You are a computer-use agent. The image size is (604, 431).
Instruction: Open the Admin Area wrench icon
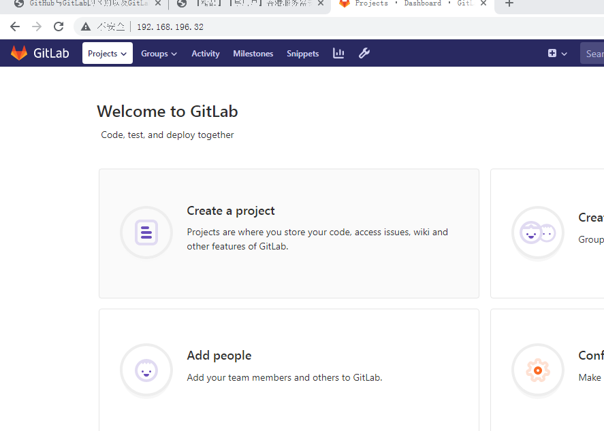coord(364,53)
